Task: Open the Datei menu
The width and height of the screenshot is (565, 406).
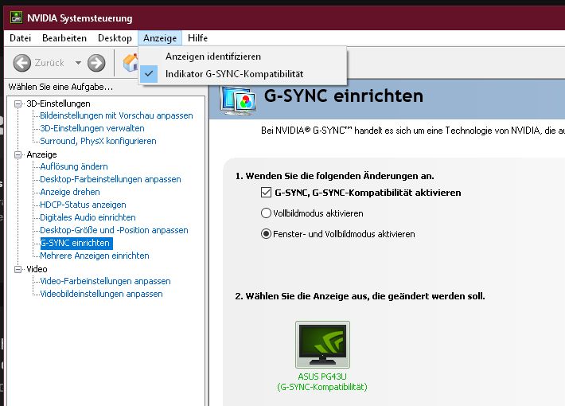Action: tap(20, 38)
